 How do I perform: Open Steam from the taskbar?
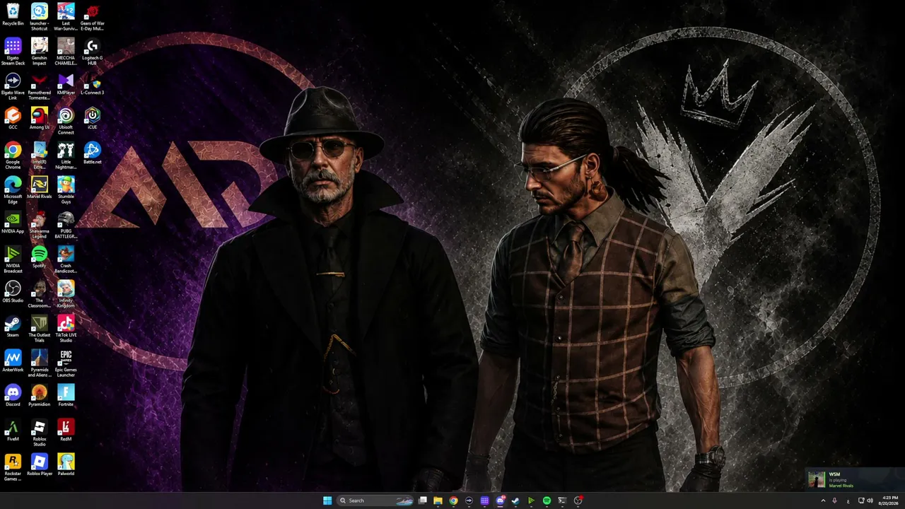pyautogui.click(x=516, y=501)
